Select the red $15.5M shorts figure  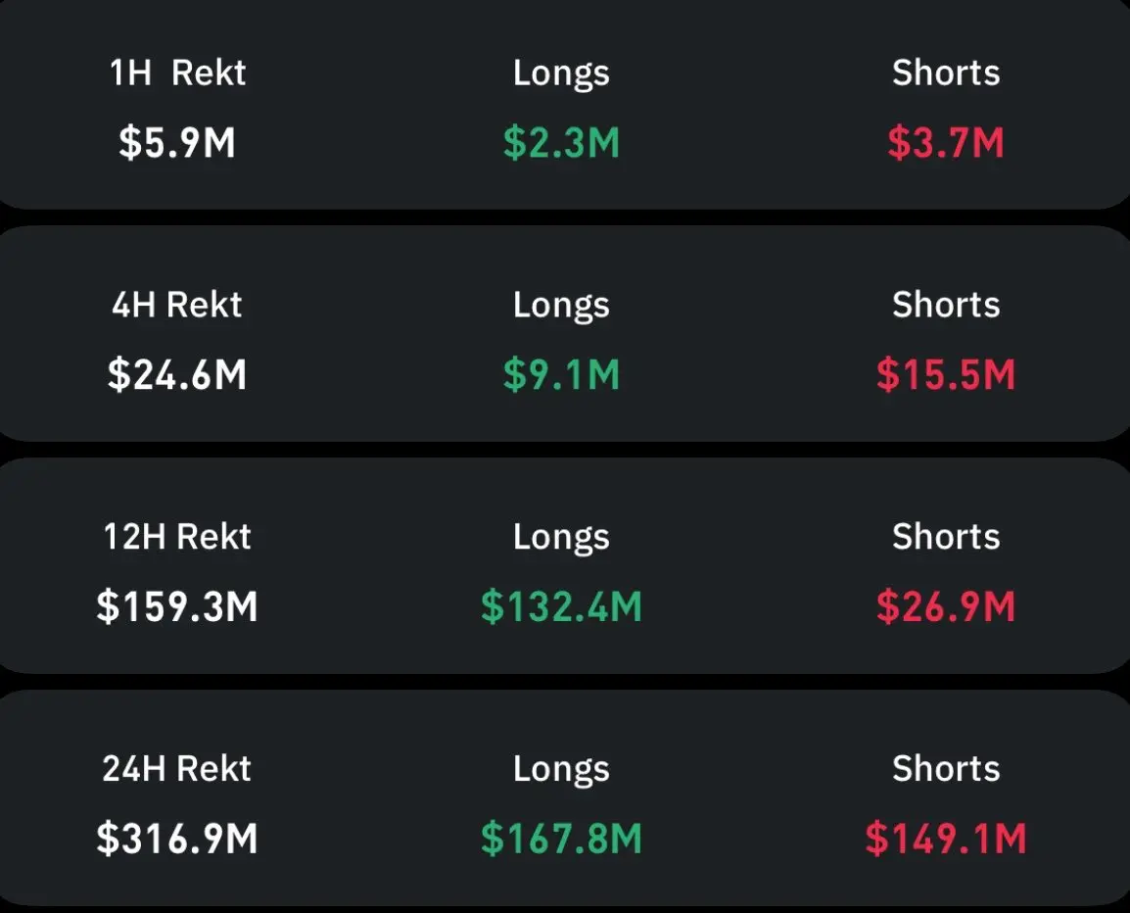[946, 375]
